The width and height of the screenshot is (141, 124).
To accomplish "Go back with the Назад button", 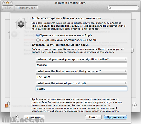I will tap(93, 117).
